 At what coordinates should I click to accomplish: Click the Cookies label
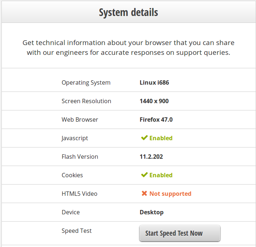(72, 175)
